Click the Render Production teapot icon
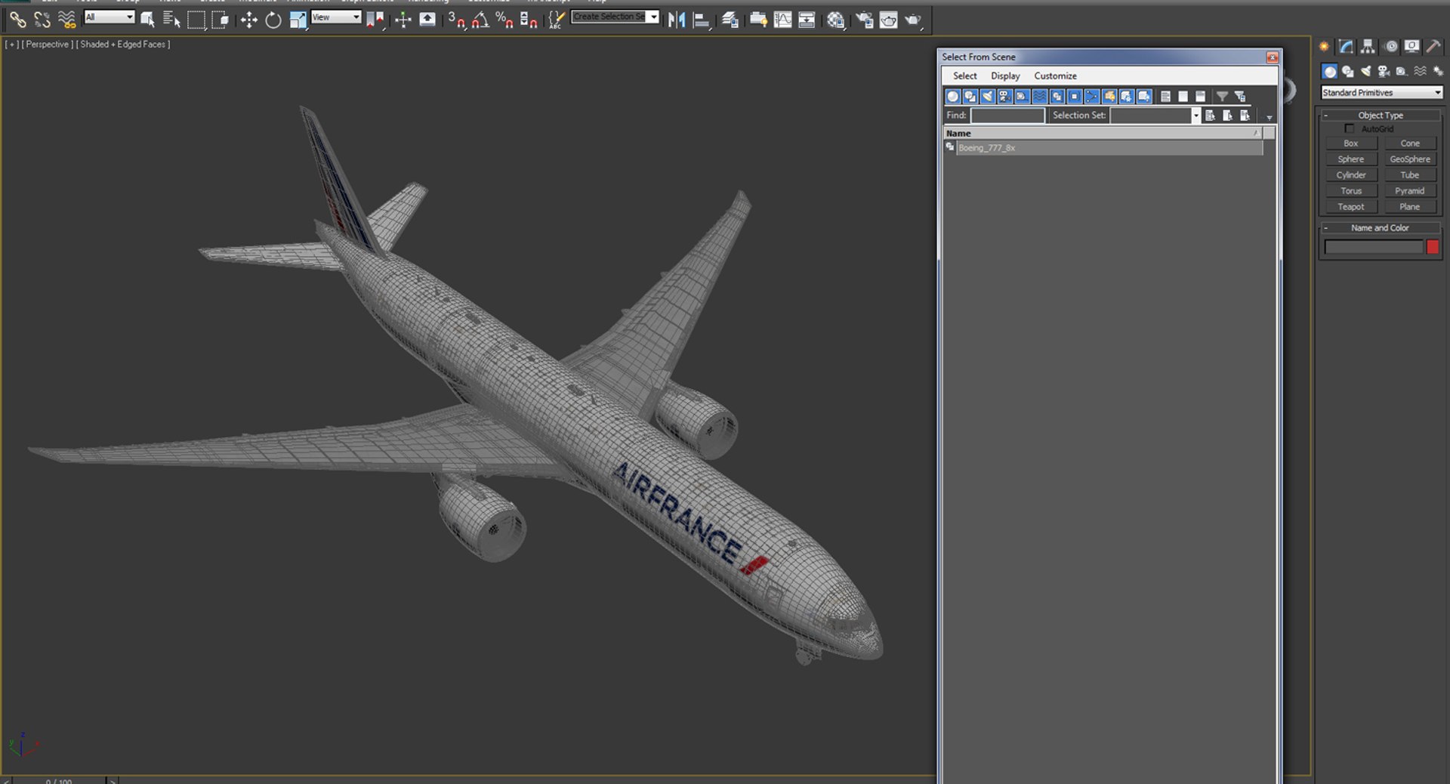The image size is (1450, 784). pyautogui.click(x=913, y=20)
